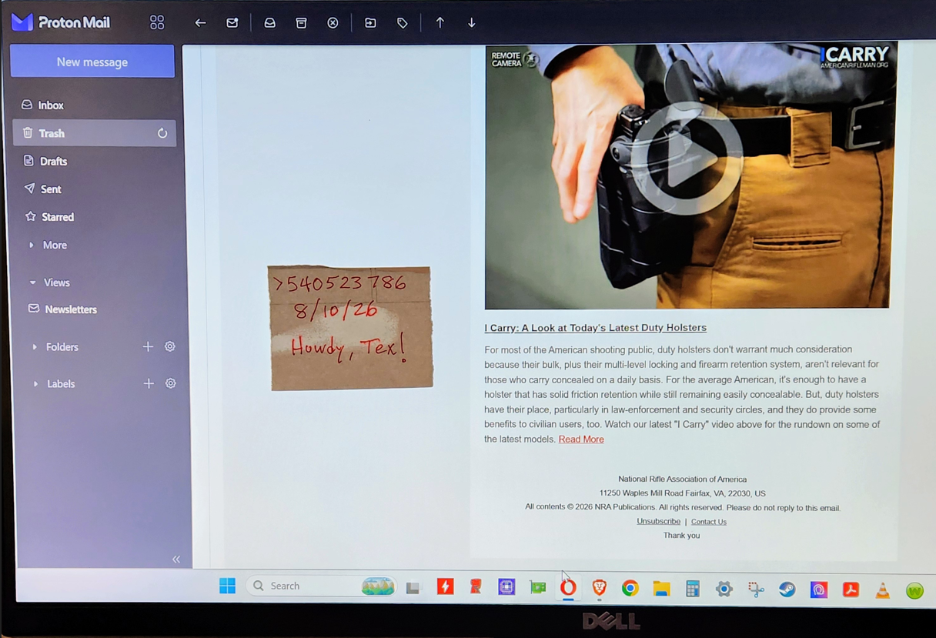This screenshot has height=638, width=936.
Task: Add a new folder with plus icon
Action: [148, 347]
